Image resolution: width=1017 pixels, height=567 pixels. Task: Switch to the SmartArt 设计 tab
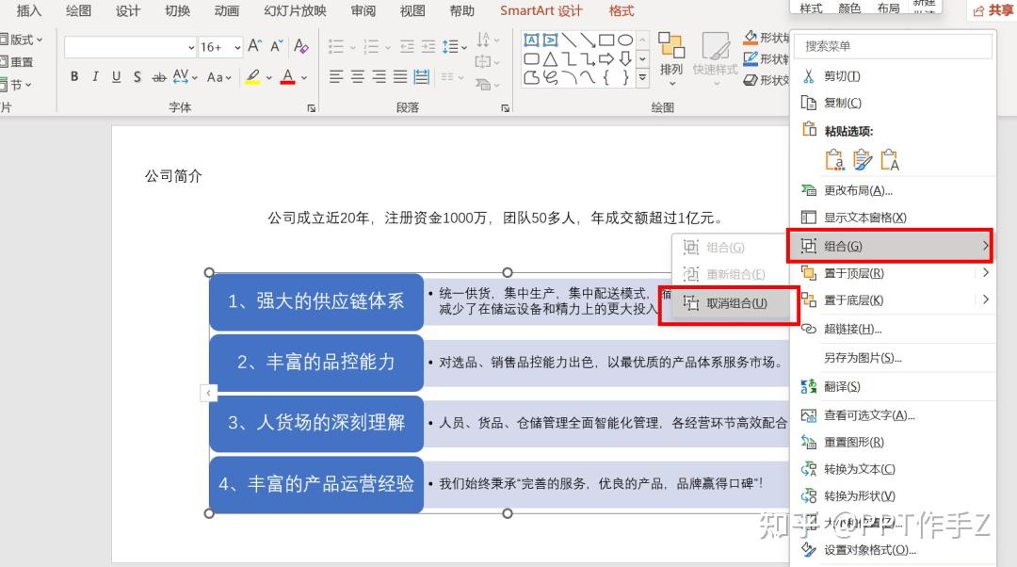click(x=541, y=10)
